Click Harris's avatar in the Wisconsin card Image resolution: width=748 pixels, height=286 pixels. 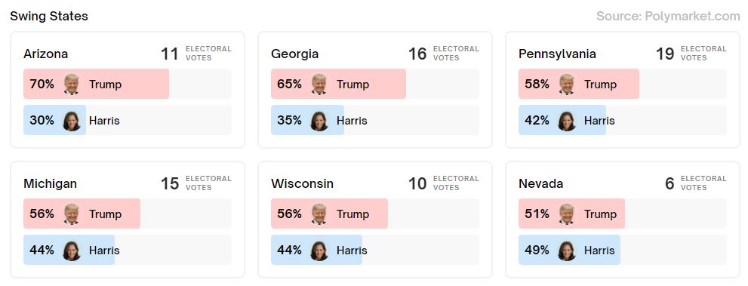click(319, 251)
